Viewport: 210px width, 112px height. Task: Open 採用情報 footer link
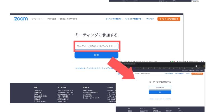tap(37, 100)
